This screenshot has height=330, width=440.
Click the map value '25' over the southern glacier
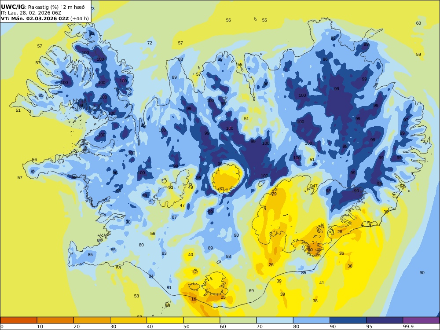click(x=223, y=297)
